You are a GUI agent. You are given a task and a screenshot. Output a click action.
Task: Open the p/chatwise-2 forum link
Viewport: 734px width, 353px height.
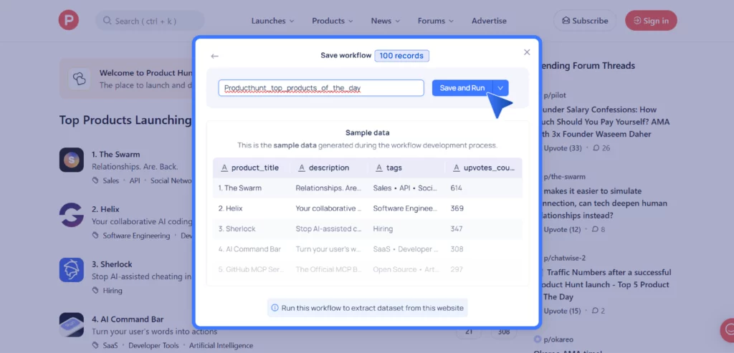[564, 258]
